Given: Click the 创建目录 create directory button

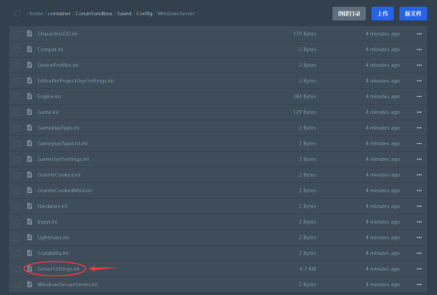Looking at the screenshot, I should click(x=349, y=14).
